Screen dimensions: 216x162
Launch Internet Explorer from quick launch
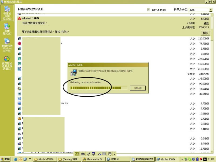pyautogui.click(x=16, y=159)
